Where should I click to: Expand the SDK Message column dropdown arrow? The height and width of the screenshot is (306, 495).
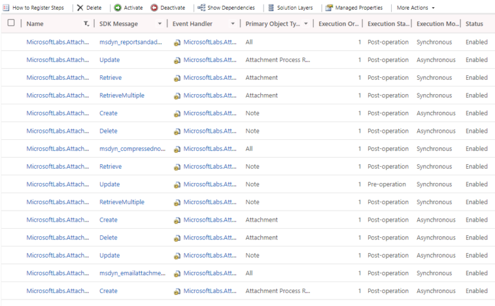[x=160, y=24]
